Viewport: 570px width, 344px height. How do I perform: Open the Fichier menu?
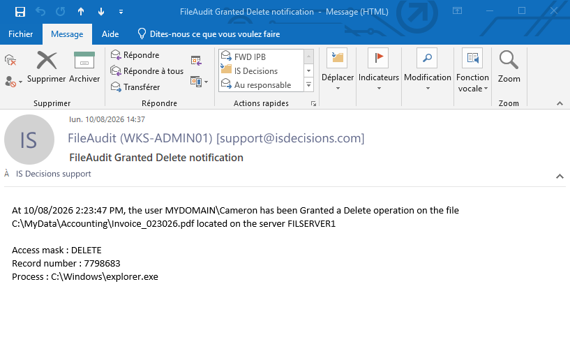coord(20,34)
